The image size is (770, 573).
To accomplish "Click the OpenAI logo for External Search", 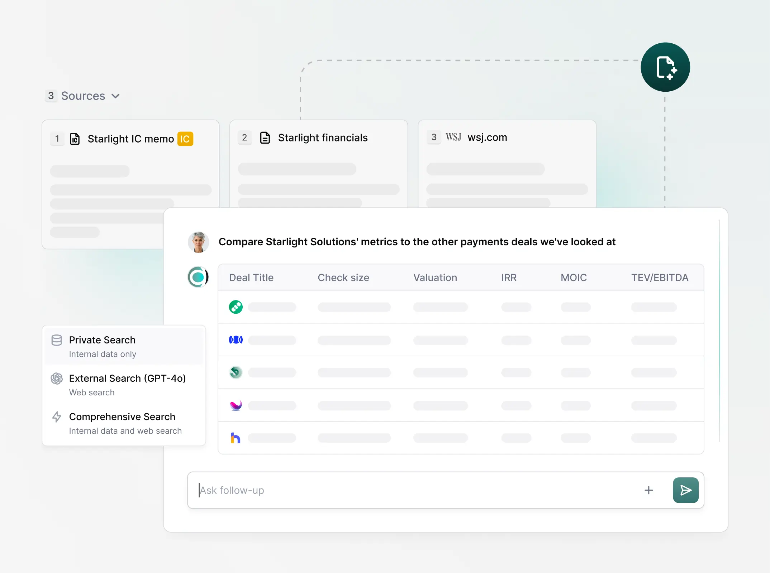I will click(57, 379).
